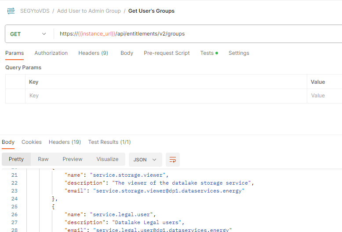Viewport: 342px width, 232px height.
Task: Select the Raw view button
Action: click(x=43, y=159)
